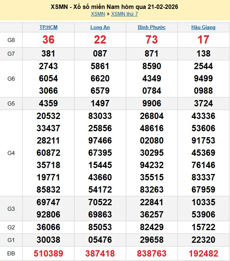The image size is (230, 261).
Task: Click the G6 row label cell
Action: pos(11,78)
